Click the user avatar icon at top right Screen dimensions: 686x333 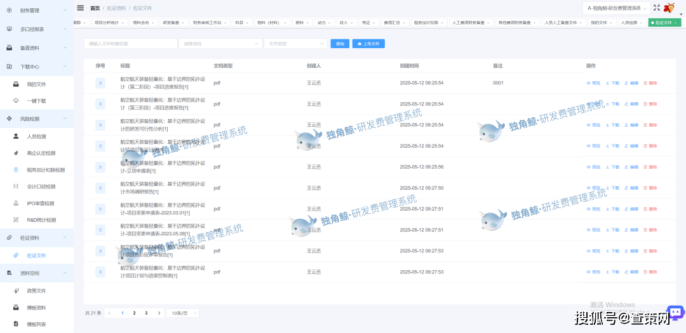click(x=669, y=8)
